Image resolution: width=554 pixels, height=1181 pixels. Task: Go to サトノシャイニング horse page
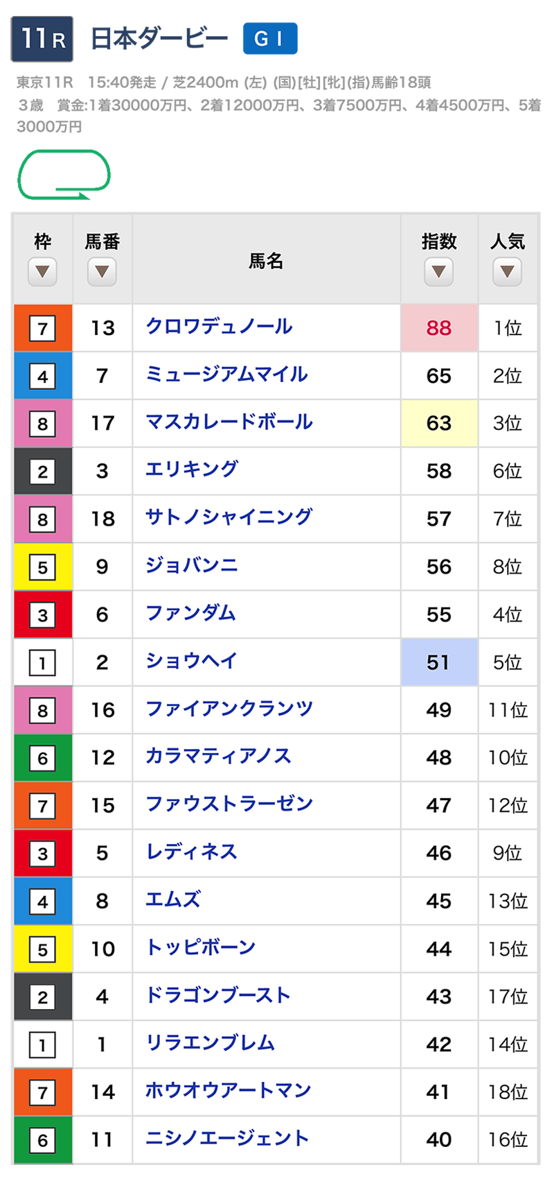click(229, 517)
